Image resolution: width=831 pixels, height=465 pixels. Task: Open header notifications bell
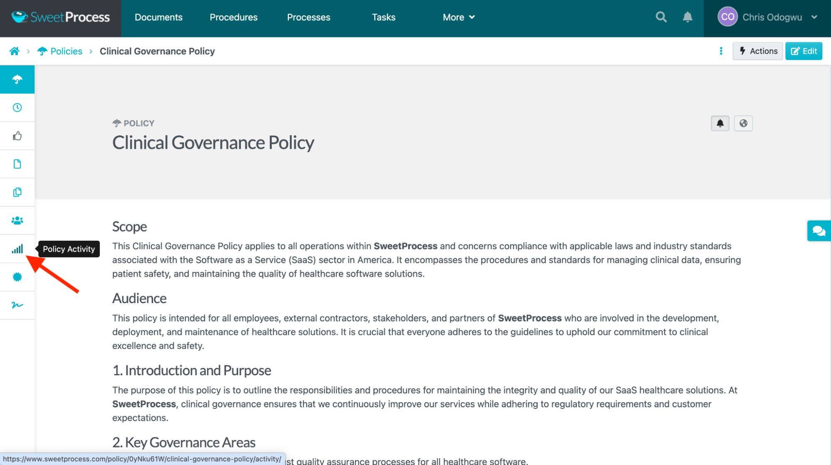coord(688,17)
